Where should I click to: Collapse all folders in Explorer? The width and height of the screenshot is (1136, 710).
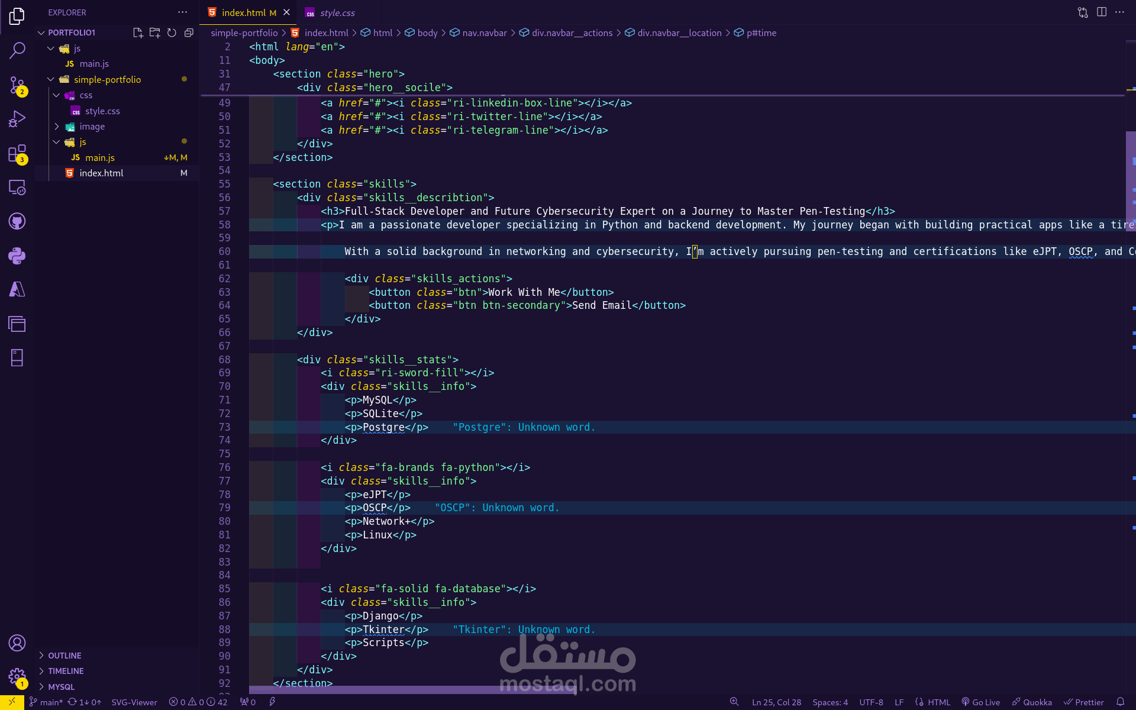point(189,33)
